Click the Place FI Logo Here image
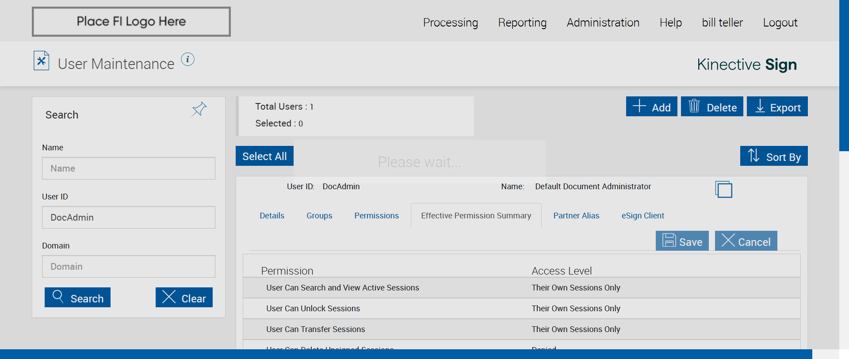 pos(131,22)
